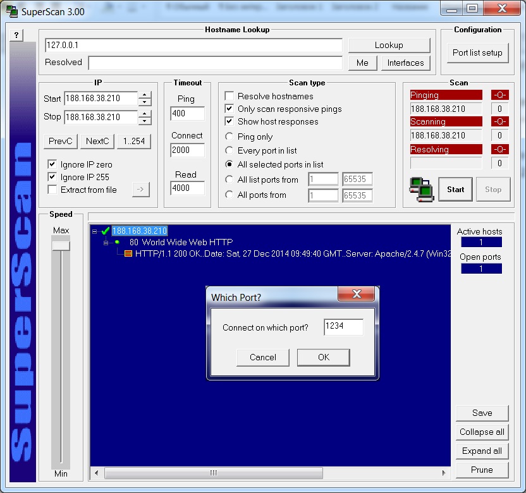Toggle Ignore IP zero checkbox
The image size is (526, 493).
click(52, 164)
